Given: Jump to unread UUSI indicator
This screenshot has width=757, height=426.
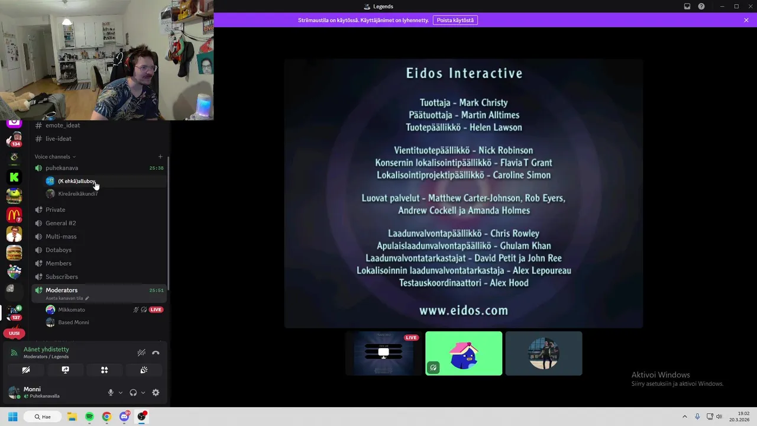Looking at the screenshot, I should click(14, 333).
